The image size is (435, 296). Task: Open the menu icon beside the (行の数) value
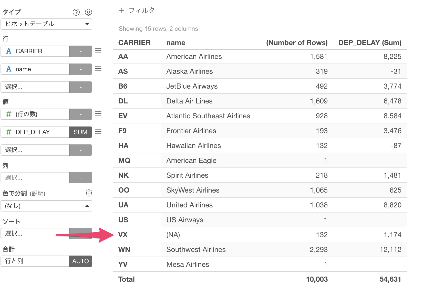pos(98,114)
